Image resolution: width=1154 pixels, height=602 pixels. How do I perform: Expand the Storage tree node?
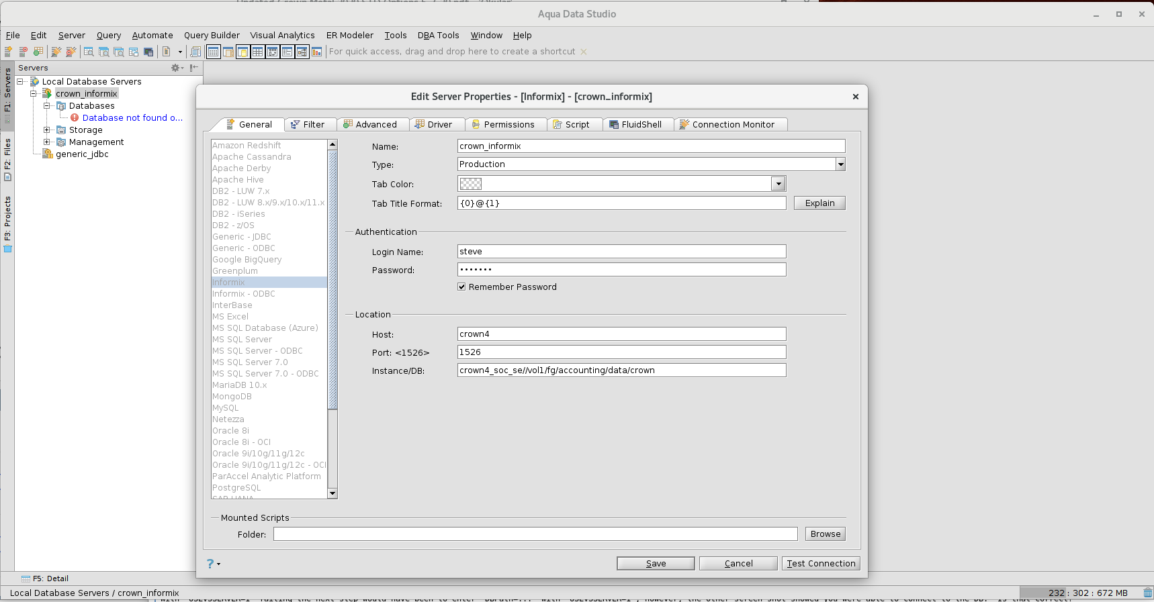[47, 130]
